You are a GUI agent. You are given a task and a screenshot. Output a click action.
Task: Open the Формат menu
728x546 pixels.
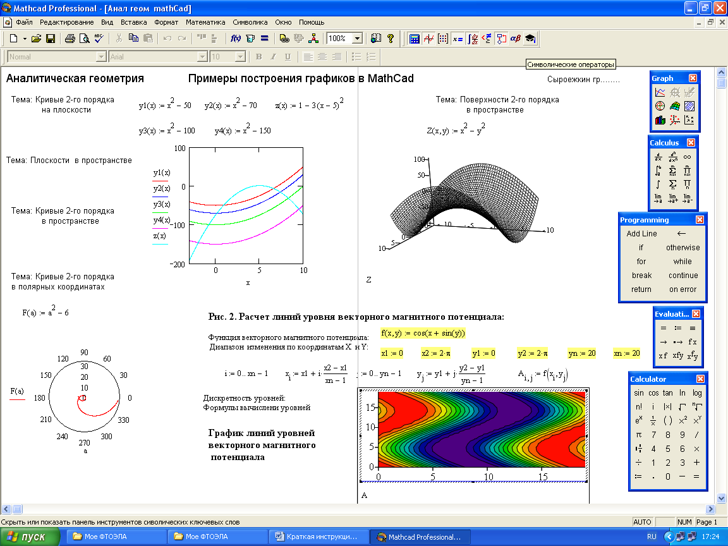[x=166, y=22]
